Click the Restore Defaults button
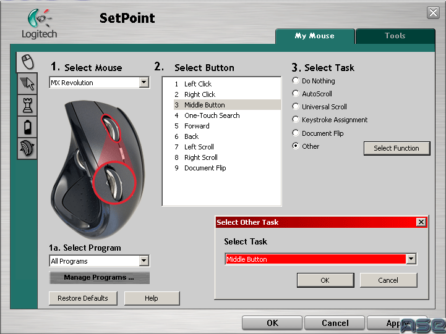 click(83, 298)
